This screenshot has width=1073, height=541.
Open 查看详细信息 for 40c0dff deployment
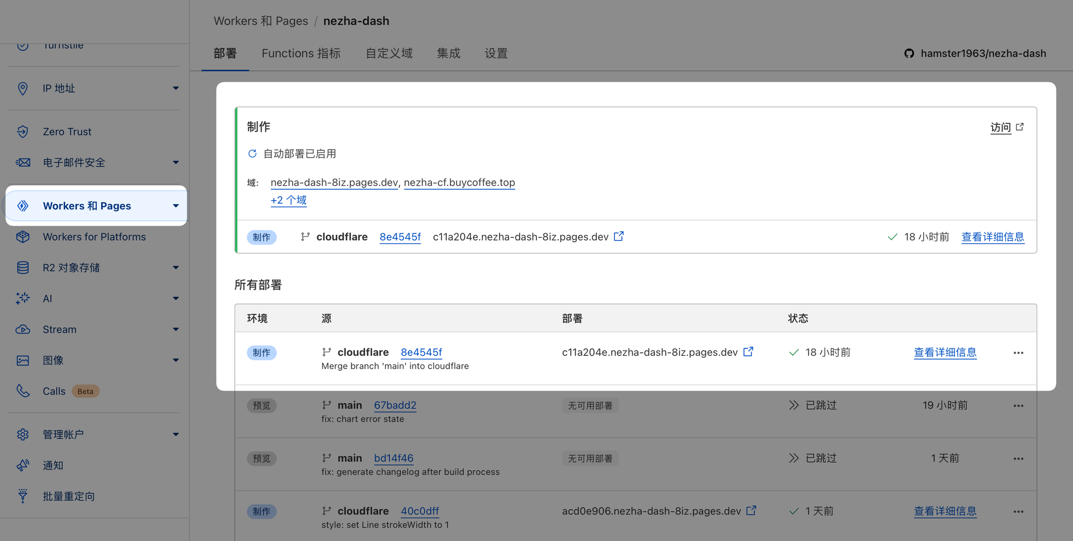pos(945,511)
